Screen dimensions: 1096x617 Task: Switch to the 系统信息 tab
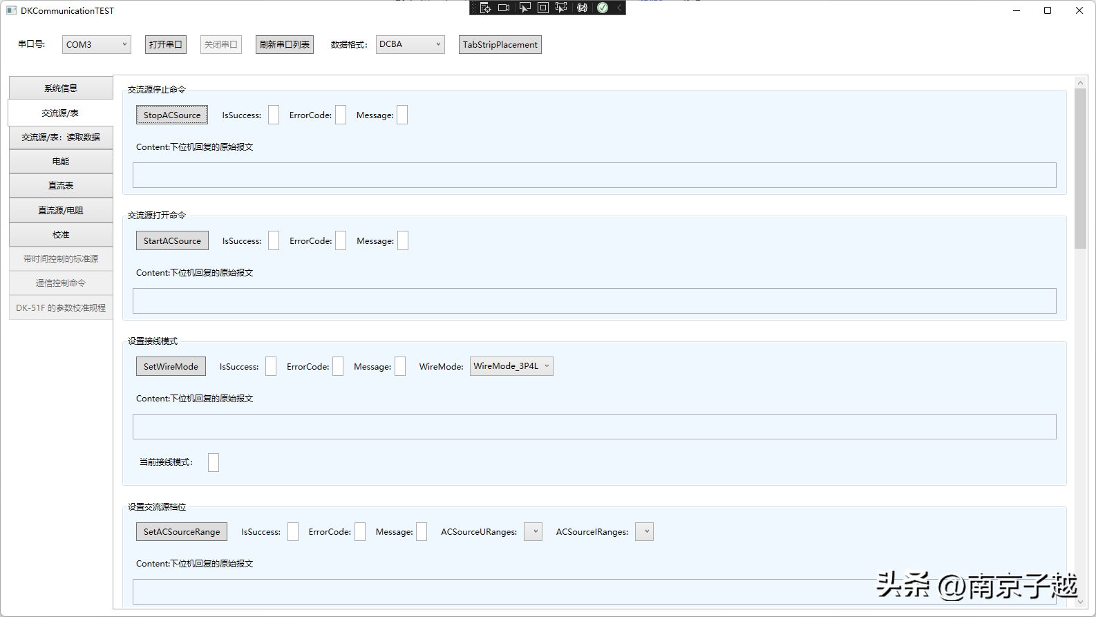tap(61, 88)
